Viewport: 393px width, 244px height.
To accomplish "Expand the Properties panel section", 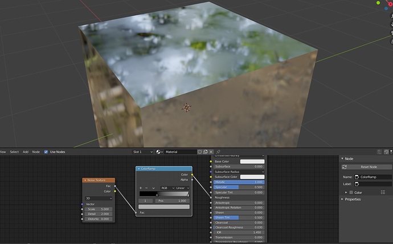I will pyautogui.click(x=342, y=199).
